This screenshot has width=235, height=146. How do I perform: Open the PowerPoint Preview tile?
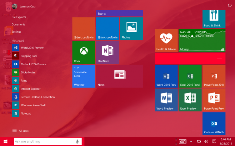click(x=214, y=100)
